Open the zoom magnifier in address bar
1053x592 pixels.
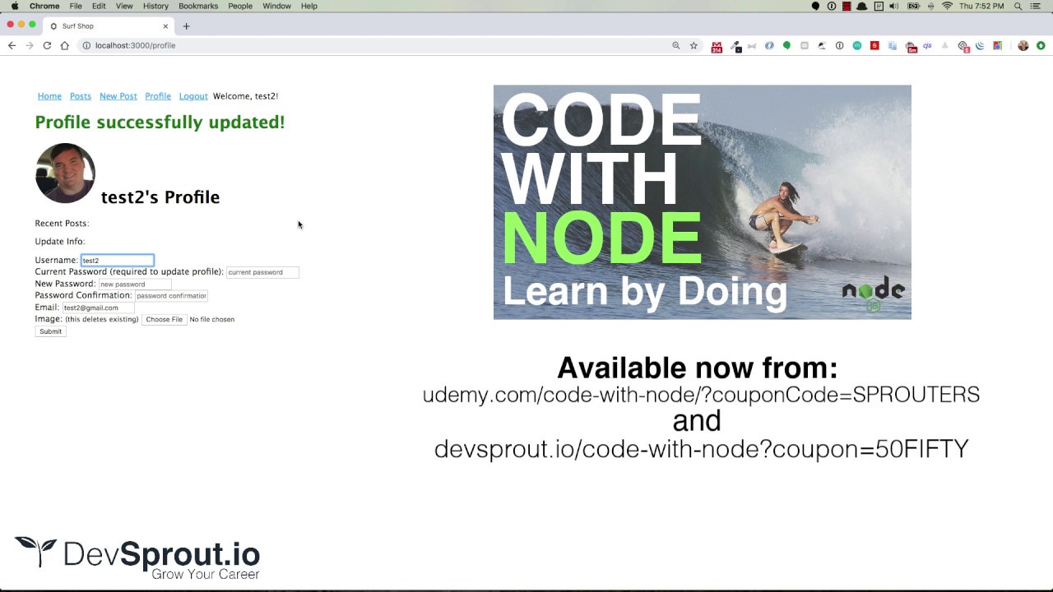pyautogui.click(x=676, y=45)
